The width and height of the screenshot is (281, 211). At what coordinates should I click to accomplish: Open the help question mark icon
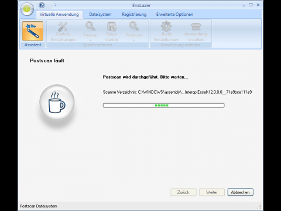coord(42,5)
